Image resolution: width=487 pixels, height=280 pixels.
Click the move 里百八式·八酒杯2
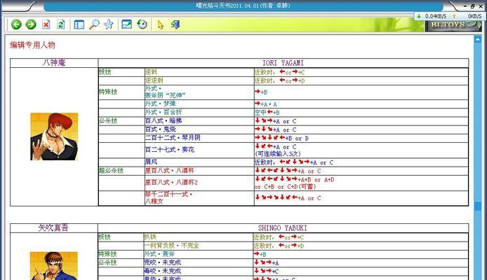(171, 183)
